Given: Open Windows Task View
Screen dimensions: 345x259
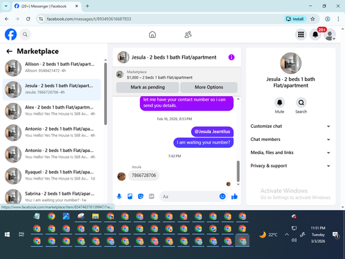Looking at the screenshot, I should [21, 234].
